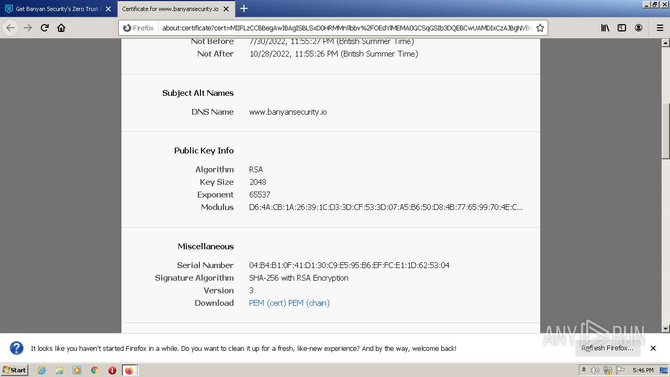Open the Firefox hamburger menu
The height and width of the screenshot is (377, 670).
point(660,28)
